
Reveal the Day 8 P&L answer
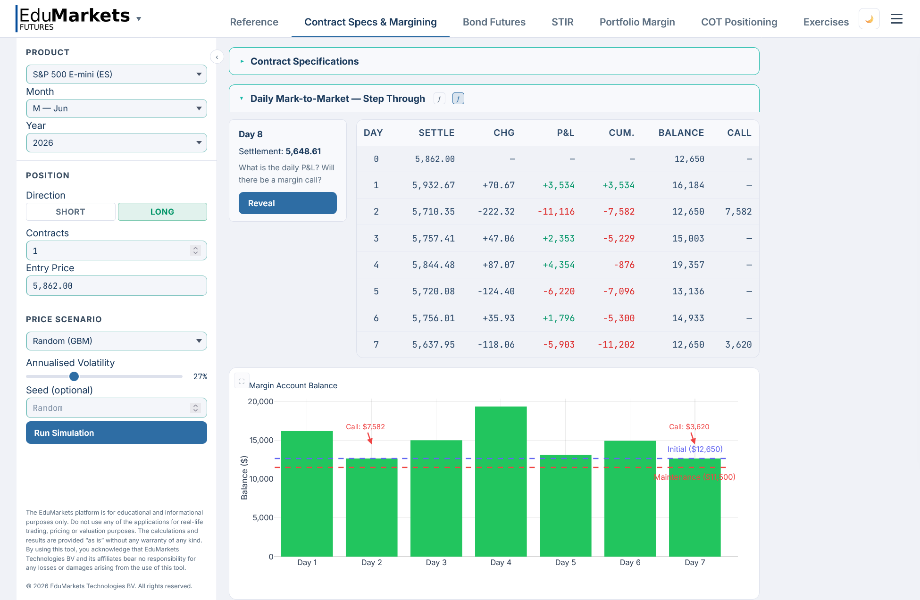[x=287, y=203]
